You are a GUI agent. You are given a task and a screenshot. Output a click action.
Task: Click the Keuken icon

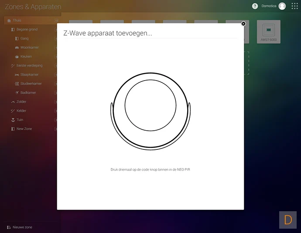coord(17,57)
